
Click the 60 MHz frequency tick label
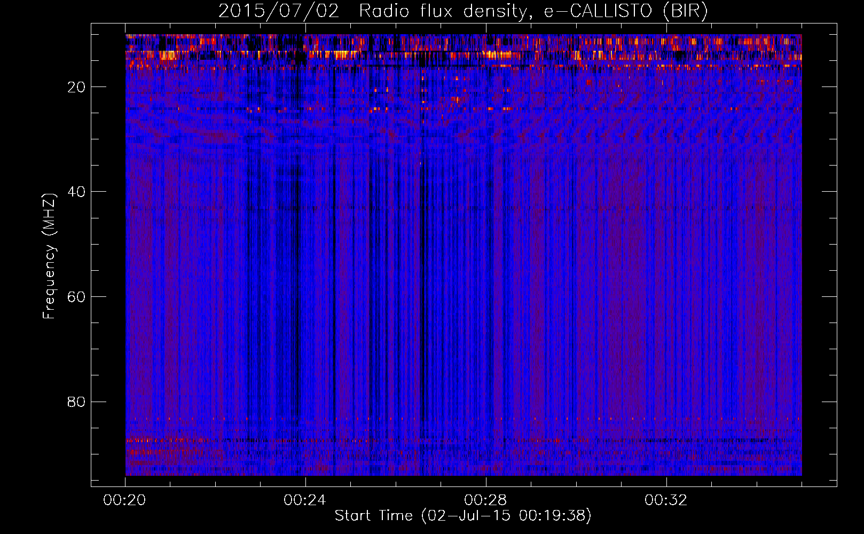(x=76, y=297)
